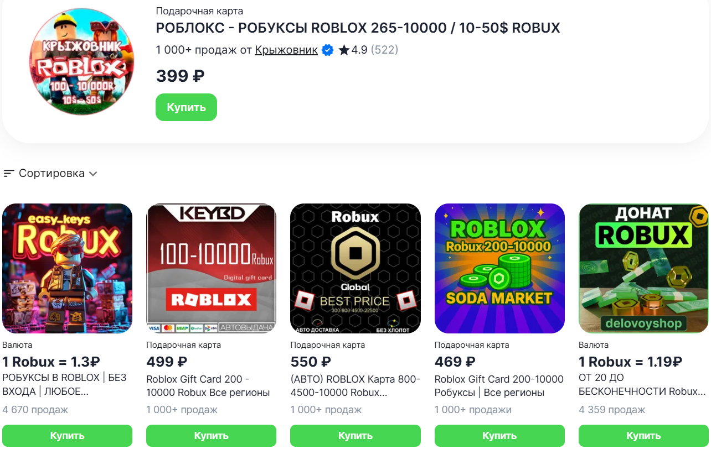711x449 pixels.
Task: Open the Крыжовник Roblox round product image
Action: click(81, 62)
